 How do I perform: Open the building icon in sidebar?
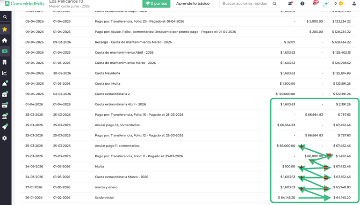pos(5,62)
